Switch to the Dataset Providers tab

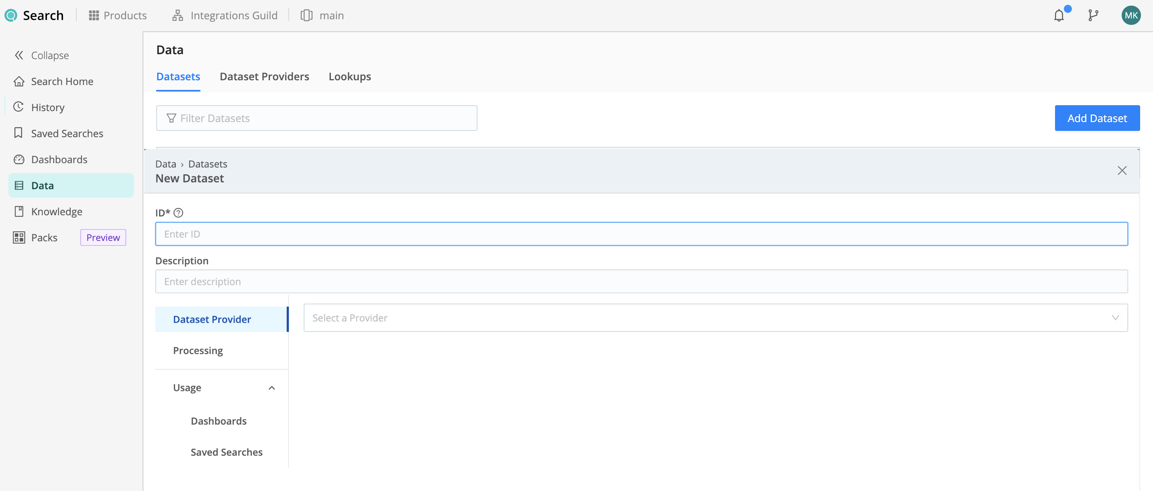[264, 76]
